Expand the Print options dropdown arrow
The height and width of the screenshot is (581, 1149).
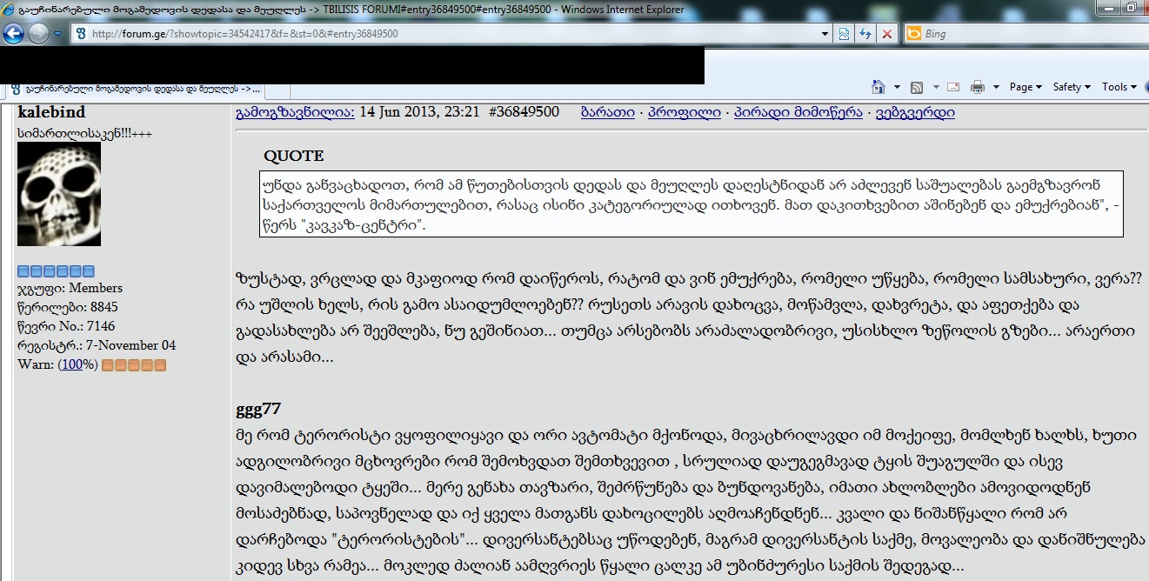pos(996,87)
